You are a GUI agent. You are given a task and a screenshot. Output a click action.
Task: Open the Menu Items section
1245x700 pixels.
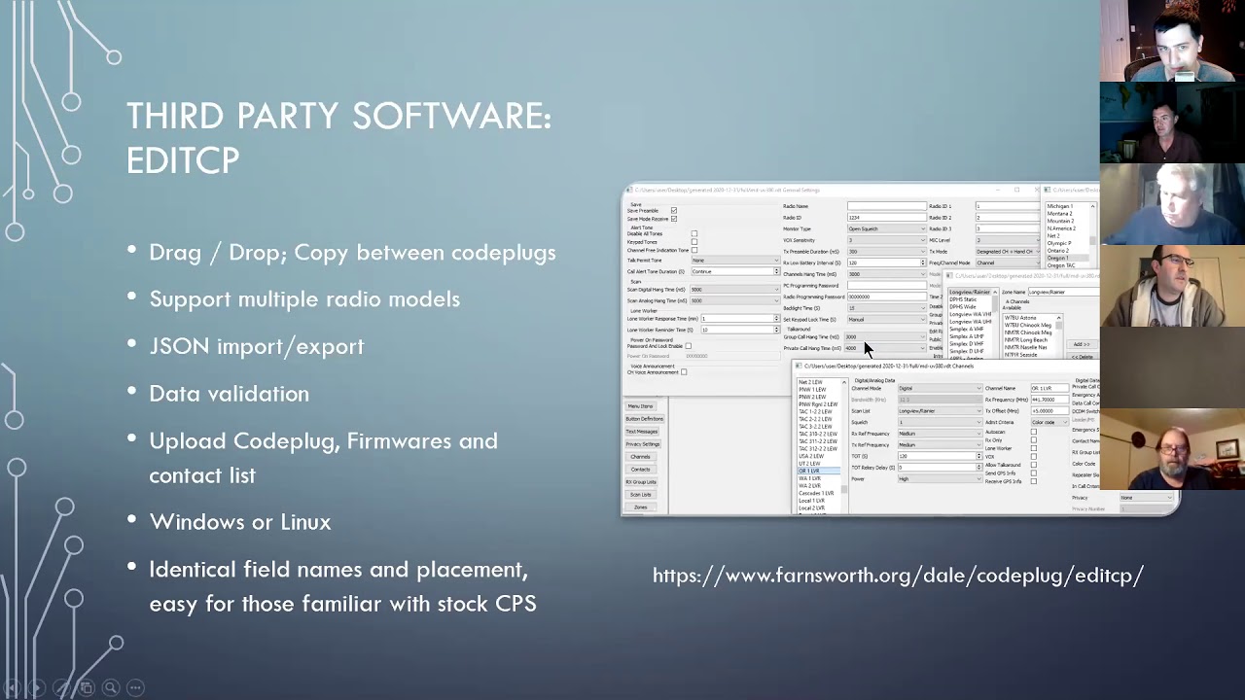point(640,406)
